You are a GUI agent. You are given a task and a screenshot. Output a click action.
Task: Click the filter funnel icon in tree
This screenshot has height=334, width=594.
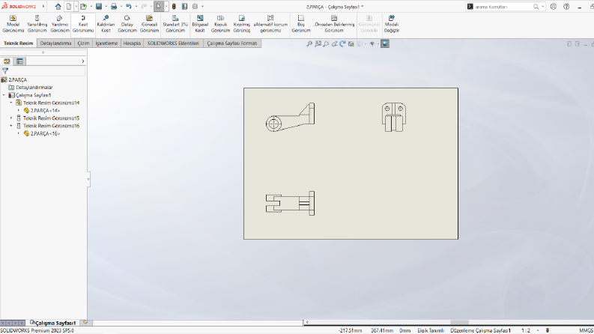5,71
